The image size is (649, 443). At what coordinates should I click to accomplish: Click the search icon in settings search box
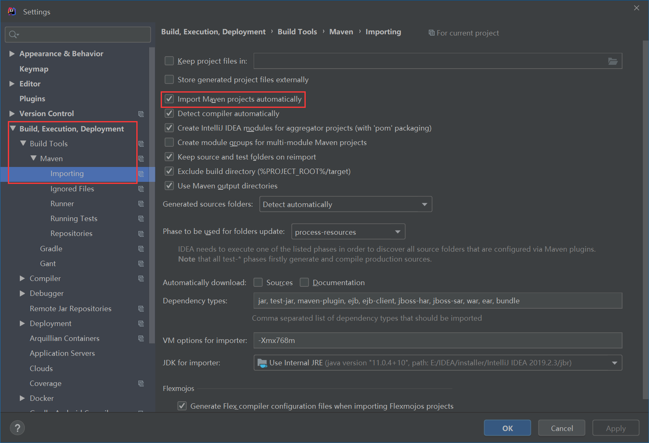click(x=14, y=35)
